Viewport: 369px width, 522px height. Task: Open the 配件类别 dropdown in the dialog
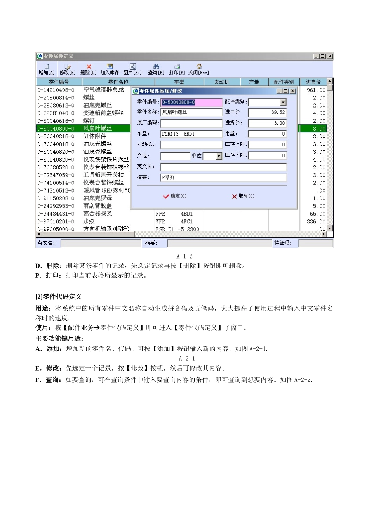click(283, 102)
